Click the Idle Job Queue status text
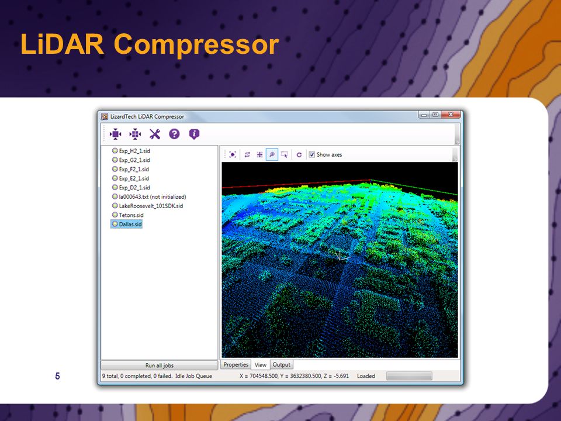Viewport: 561px width, 421px height. point(193,376)
